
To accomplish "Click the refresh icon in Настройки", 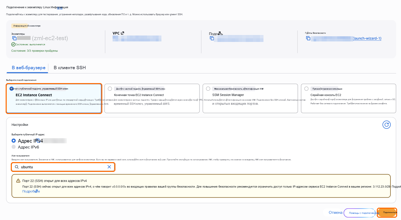I will point(386,125).
